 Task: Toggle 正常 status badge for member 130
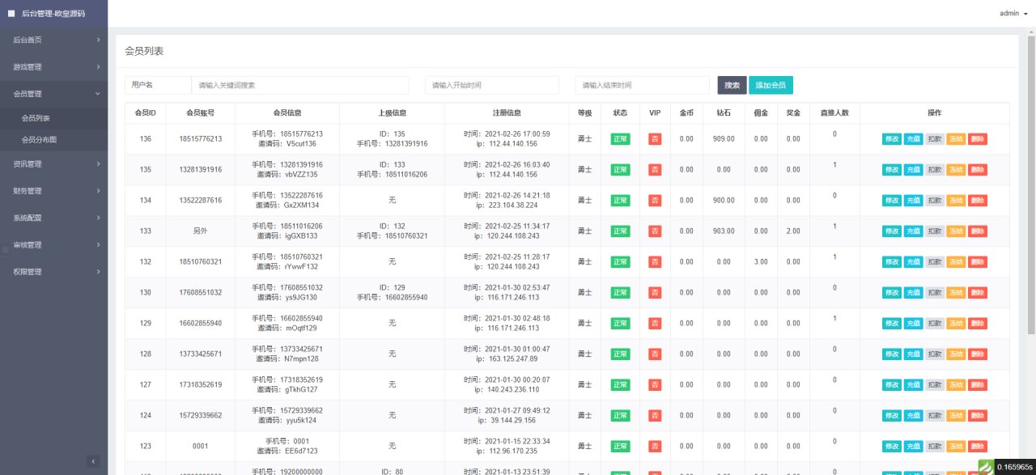[x=620, y=292]
